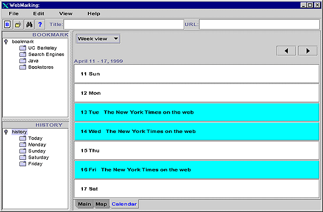323x212 pixels.
Task: Select the Bookstores bookmark label
Action: pyautogui.click(x=41, y=67)
